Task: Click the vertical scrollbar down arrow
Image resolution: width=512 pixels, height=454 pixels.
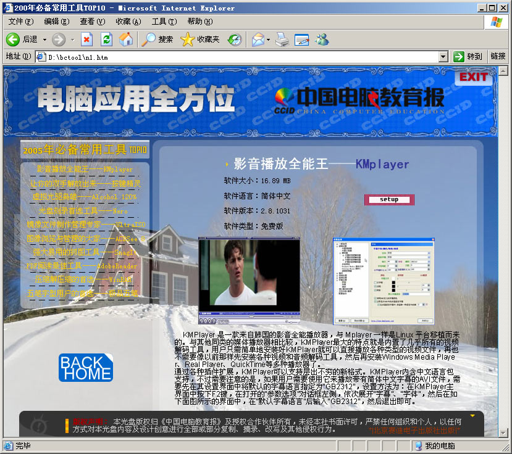Action: coord(503,432)
